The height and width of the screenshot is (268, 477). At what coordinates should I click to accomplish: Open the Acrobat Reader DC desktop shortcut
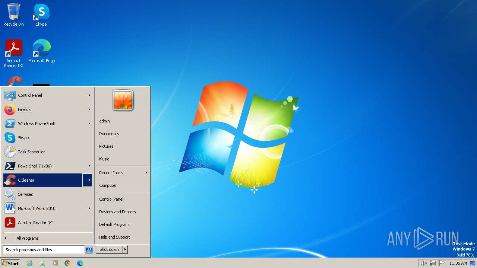point(13,53)
